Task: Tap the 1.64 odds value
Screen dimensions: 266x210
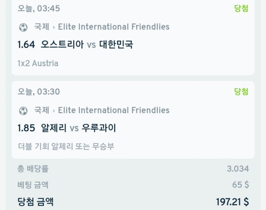Action: [26, 45]
